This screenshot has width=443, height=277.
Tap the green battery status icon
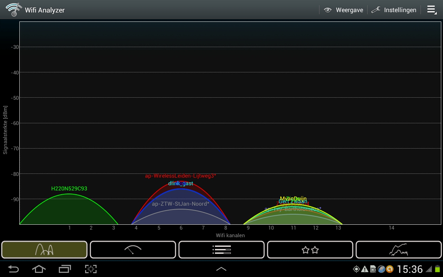tap(438, 269)
